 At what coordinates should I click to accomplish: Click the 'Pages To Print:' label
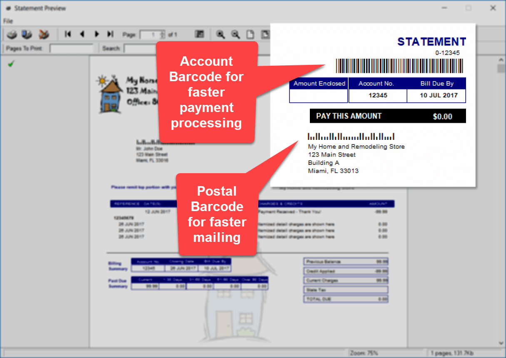[25, 48]
